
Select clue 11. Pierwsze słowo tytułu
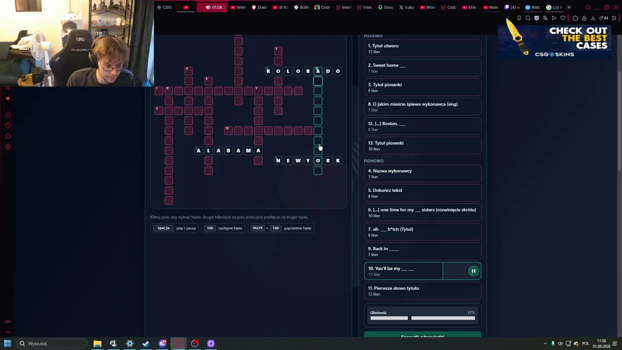[422, 291]
